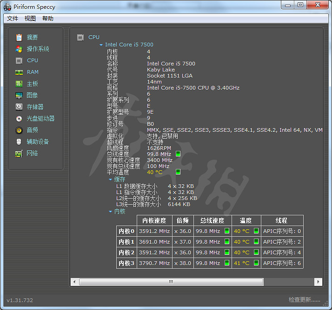Open the 文件 menu
This screenshot has width=332, height=310.
point(13,19)
